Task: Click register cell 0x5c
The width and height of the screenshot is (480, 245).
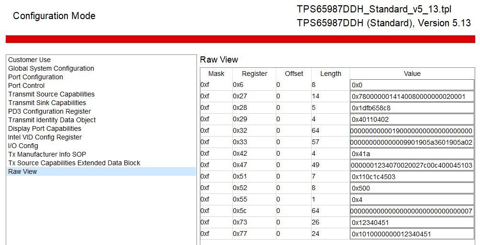Action: [x=254, y=211]
